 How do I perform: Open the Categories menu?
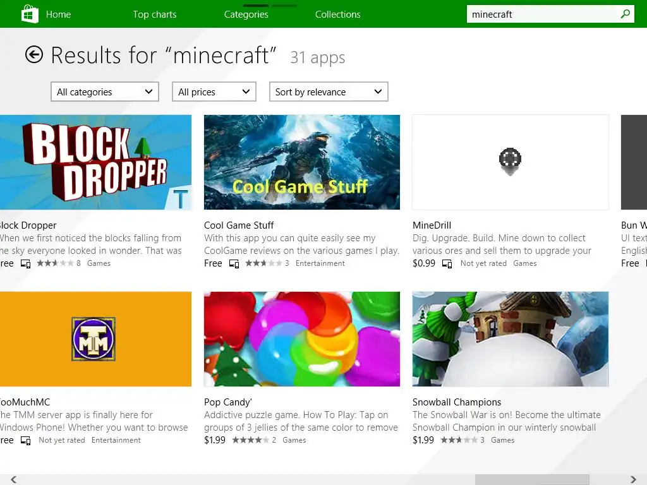tap(246, 15)
